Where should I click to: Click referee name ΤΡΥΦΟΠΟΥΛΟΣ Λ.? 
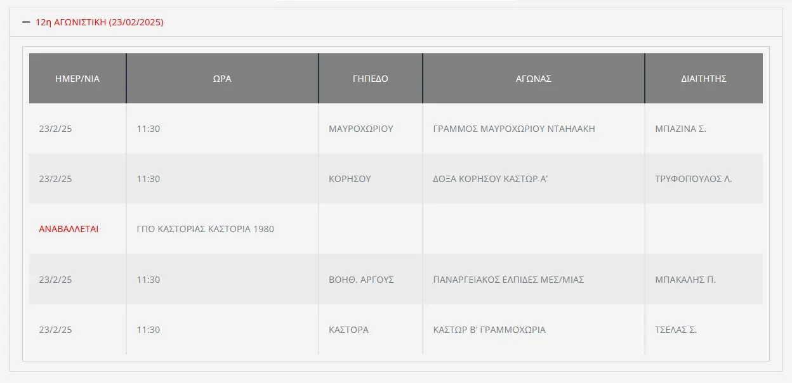[694, 179]
